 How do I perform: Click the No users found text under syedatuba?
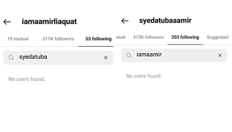point(27,79)
